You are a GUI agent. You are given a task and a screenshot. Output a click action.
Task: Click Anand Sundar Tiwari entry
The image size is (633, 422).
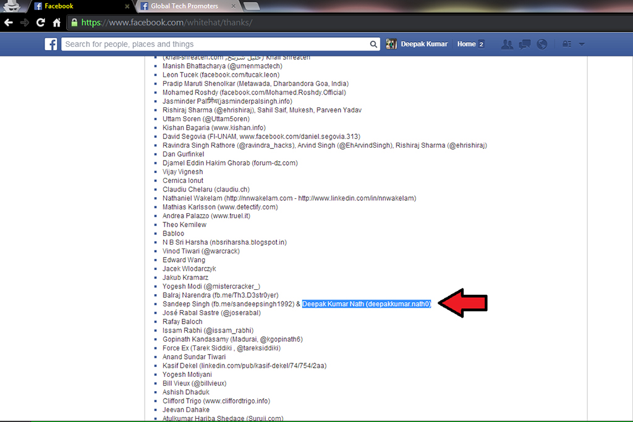pos(194,357)
